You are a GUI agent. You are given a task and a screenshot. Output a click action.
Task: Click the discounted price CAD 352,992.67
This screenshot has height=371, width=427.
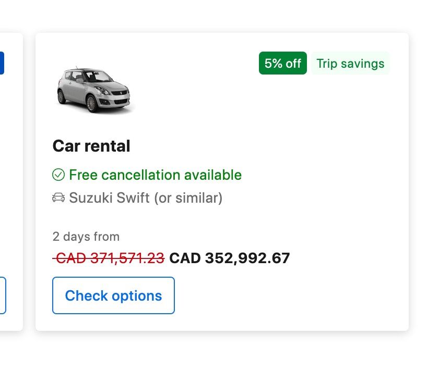pyautogui.click(x=230, y=258)
